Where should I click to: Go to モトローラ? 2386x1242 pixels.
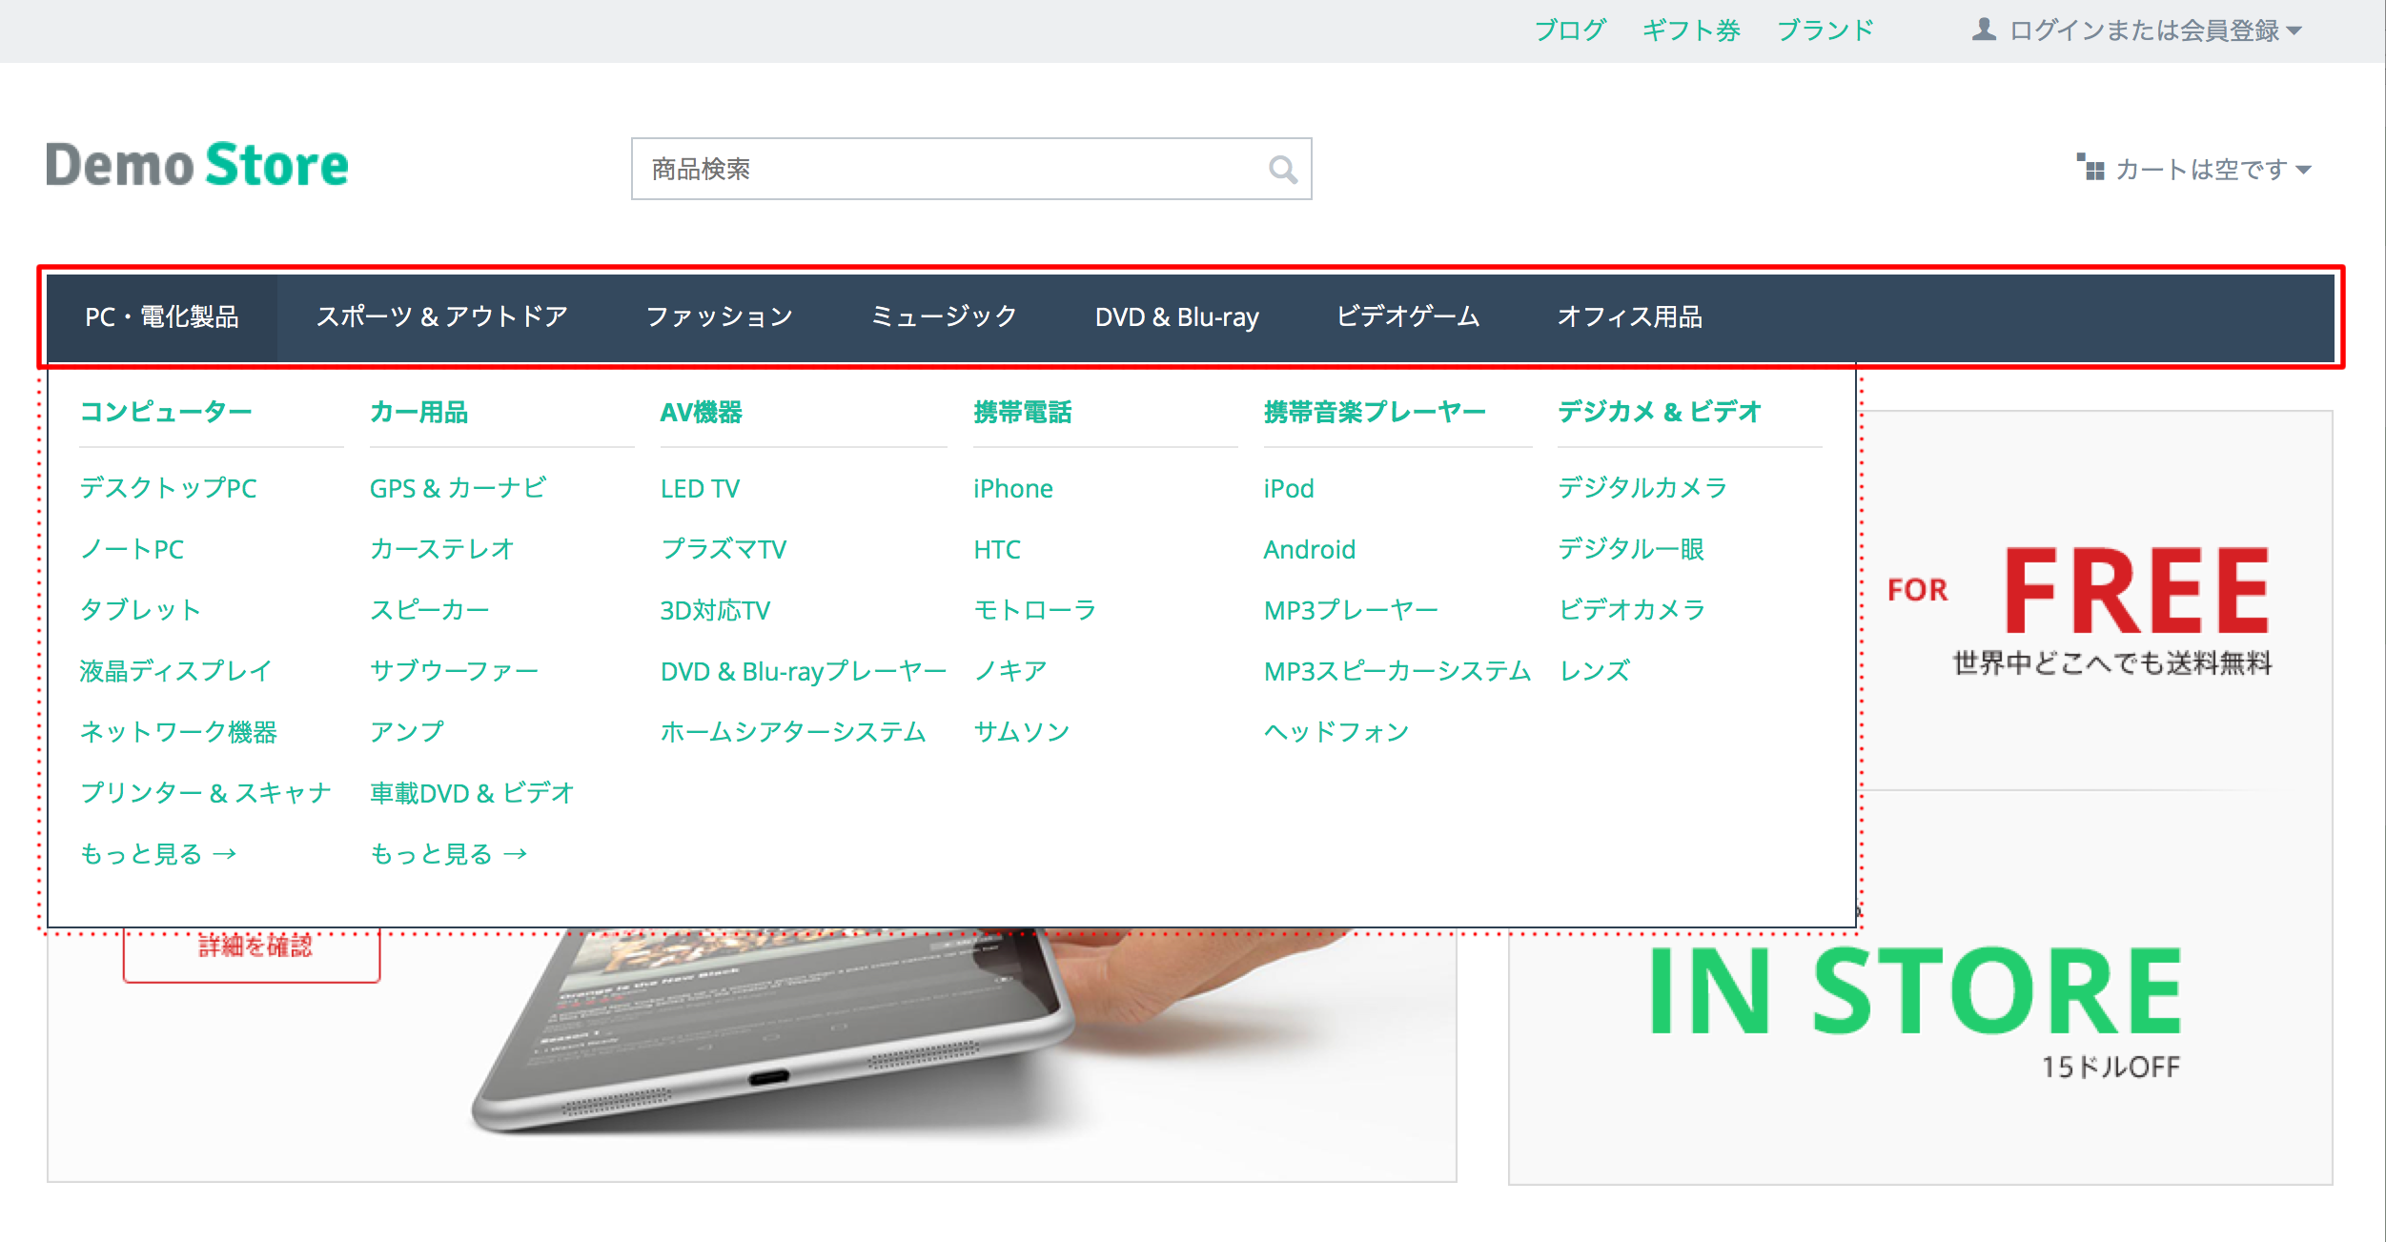(1035, 611)
